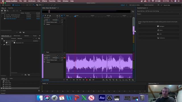Open Track 2 Default Stereo Input dropdown
This screenshot has width=182, height=102.
tap(53, 60)
